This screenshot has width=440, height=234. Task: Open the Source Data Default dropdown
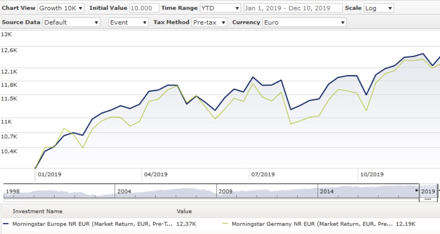pyautogui.click(x=71, y=22)
